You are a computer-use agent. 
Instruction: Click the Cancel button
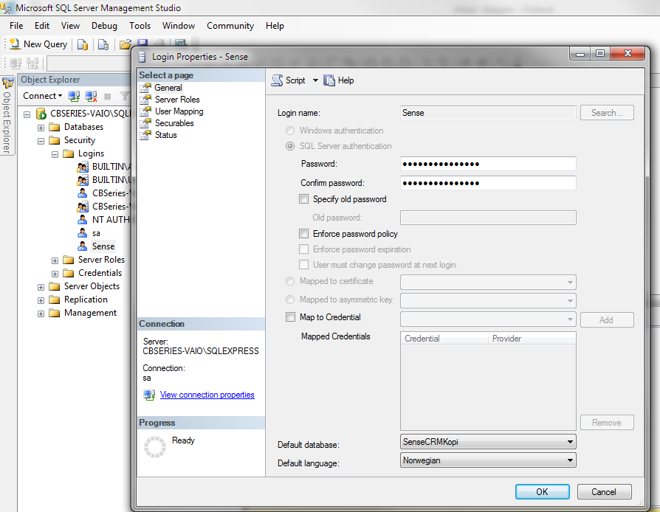pyautogui.click(x=604, y=492)
